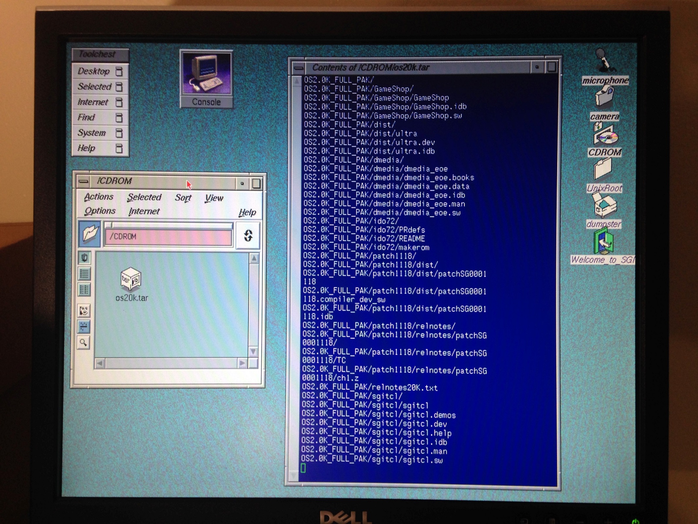Click the line 'OS2.0K_FULL_PAK/patch1118/relnotes/'
The image size is (698, 524).
point(379,326)
